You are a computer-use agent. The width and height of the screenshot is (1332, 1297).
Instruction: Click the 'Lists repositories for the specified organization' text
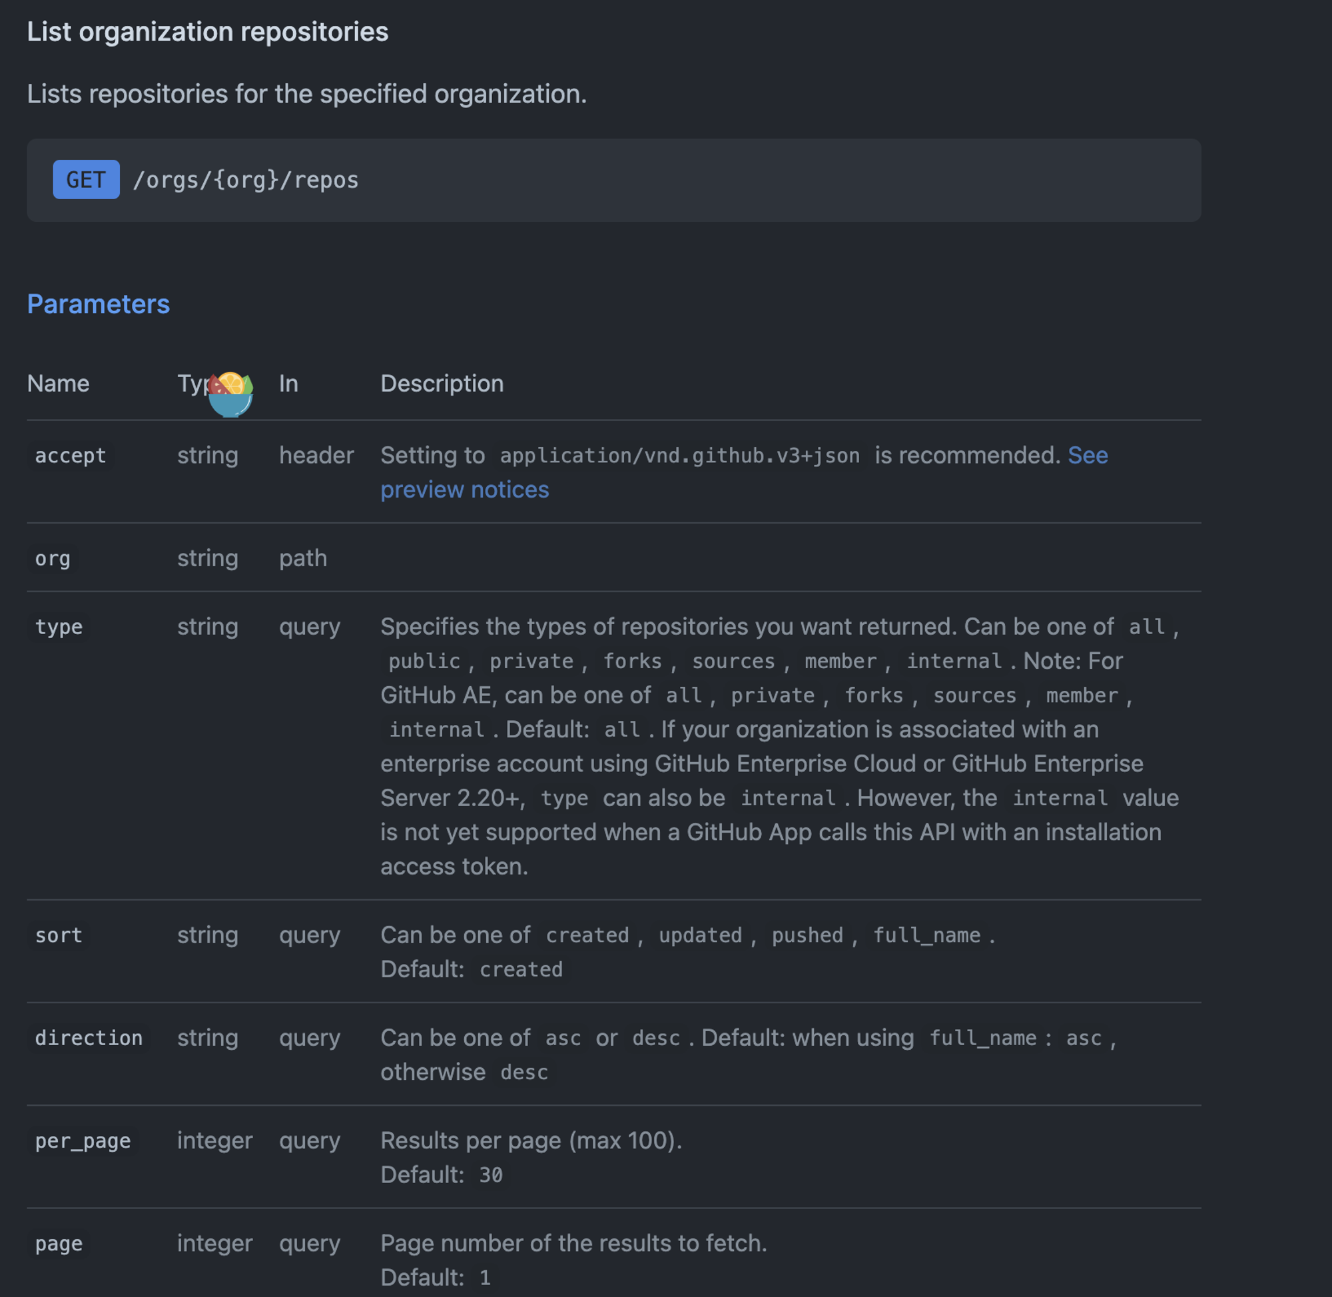click(306, 94)
